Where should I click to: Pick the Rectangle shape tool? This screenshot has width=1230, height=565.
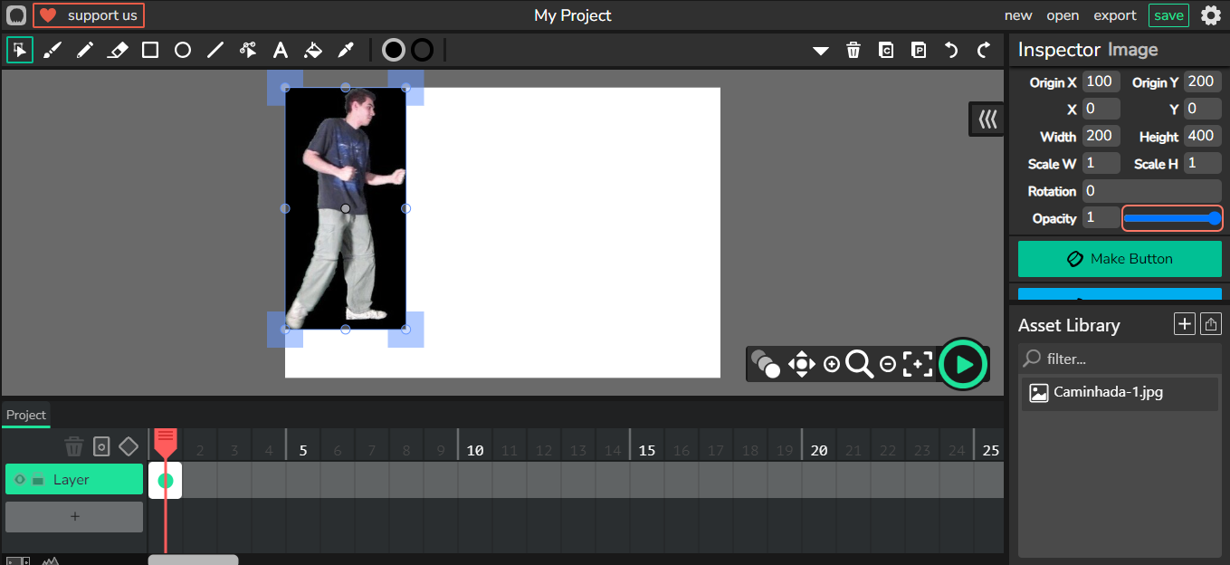150,50
